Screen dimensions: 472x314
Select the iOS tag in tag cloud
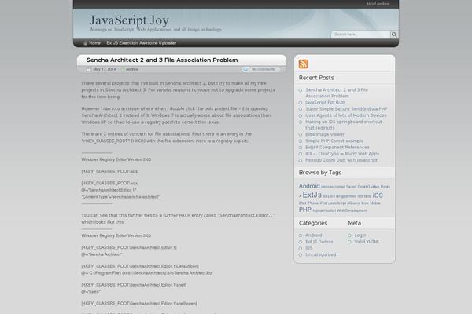(378, 195)
